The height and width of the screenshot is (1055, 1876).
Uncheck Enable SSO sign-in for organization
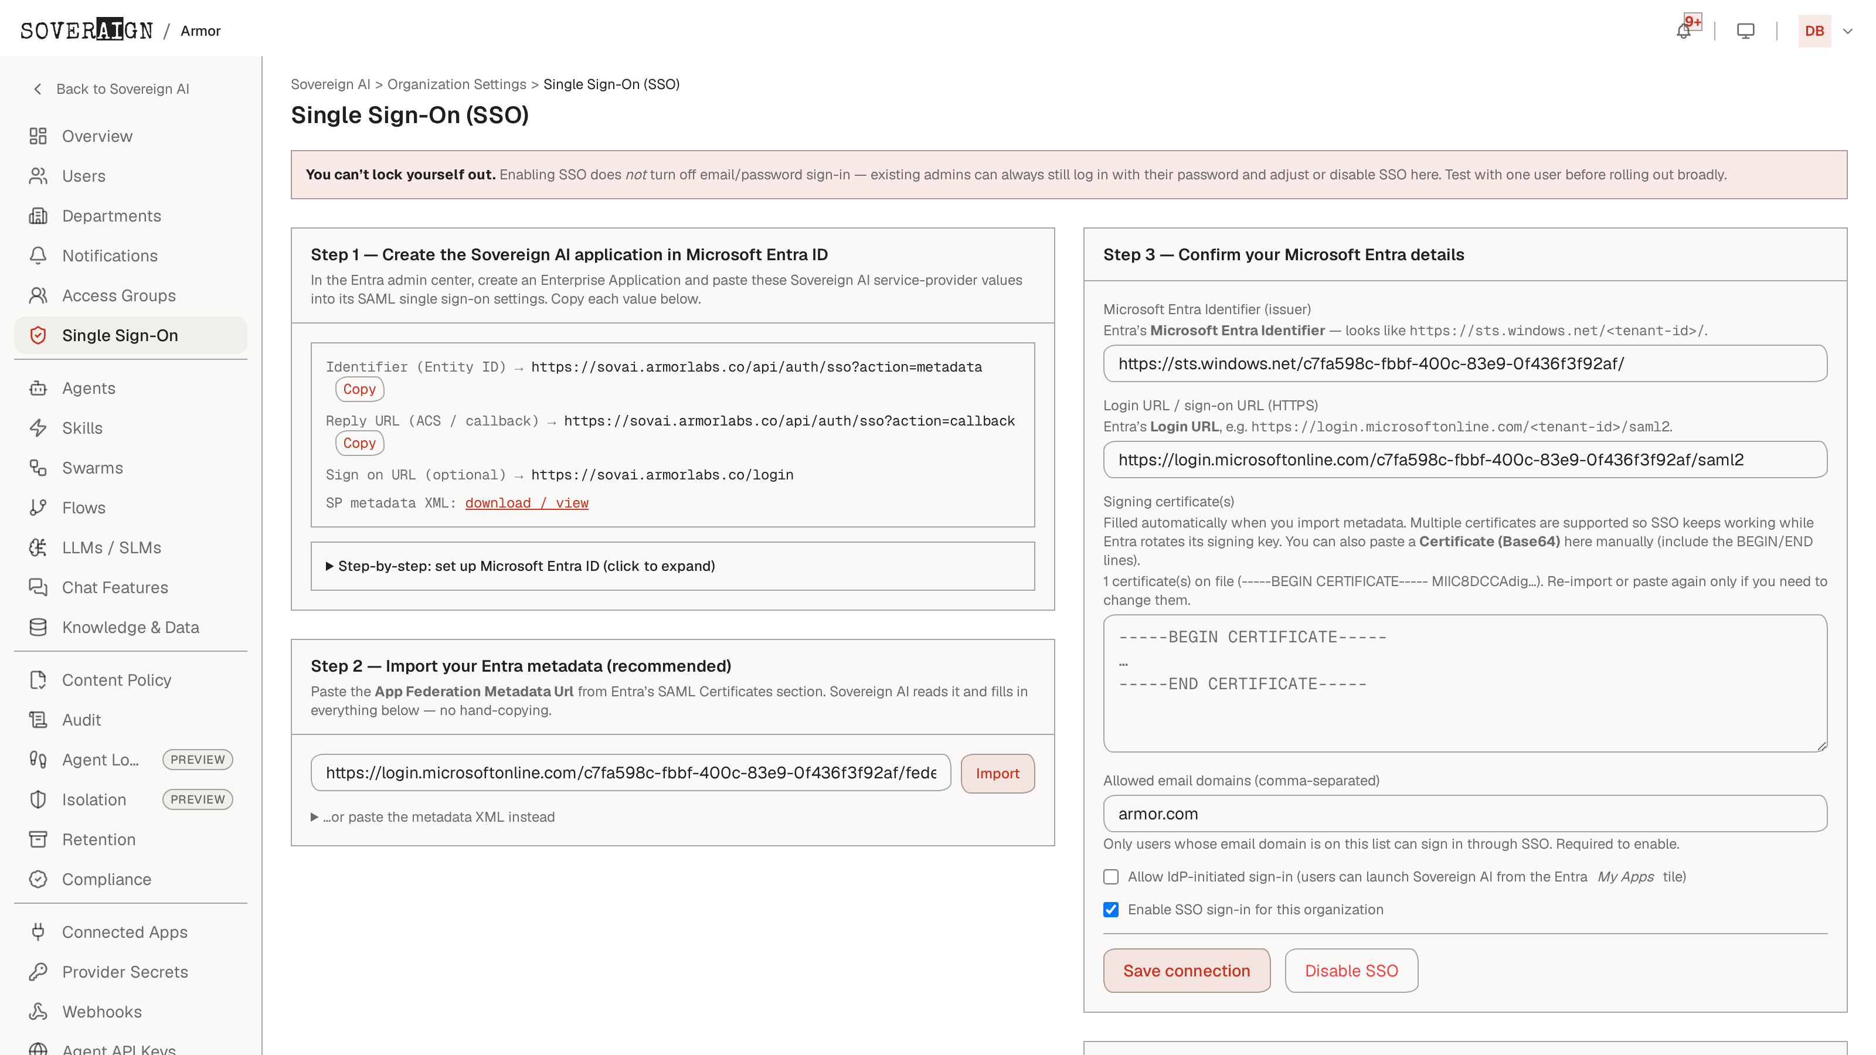(x=1110, y=910)
